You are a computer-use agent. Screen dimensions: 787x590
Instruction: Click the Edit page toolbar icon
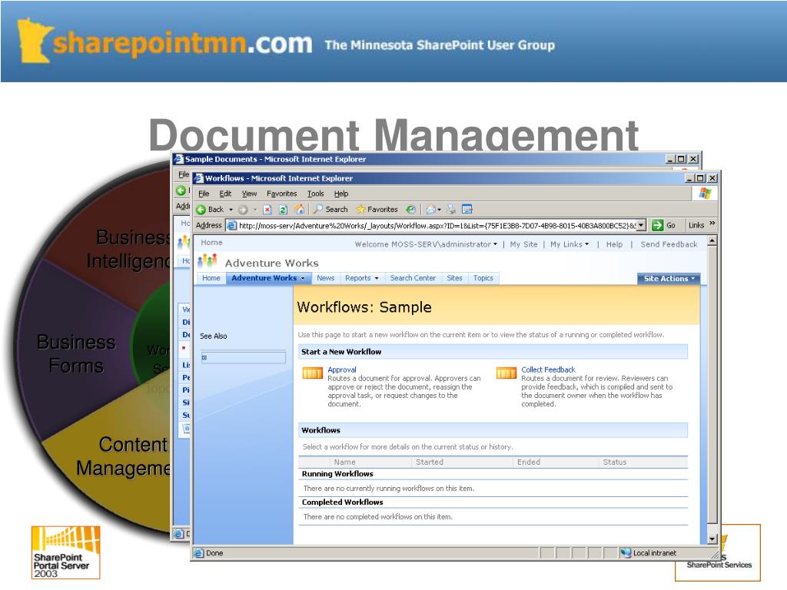click(x=467, y=209)
